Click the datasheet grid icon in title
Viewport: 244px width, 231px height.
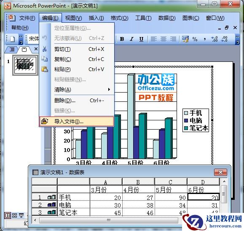point(35,172)
